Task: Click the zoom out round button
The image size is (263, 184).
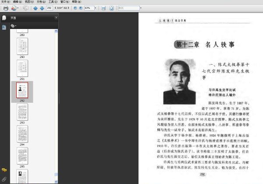Action: pyautogui.click(x=75, y=8)
